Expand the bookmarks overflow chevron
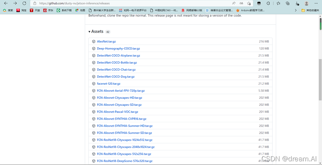The image size is (322, 165). click(x=296, y=10)
